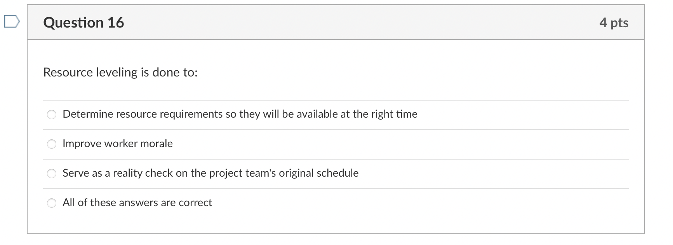The height and width of the screenshot is (245, 673).
Task: Click the 'Question 16' heading
Action: (x=83, y=23)
